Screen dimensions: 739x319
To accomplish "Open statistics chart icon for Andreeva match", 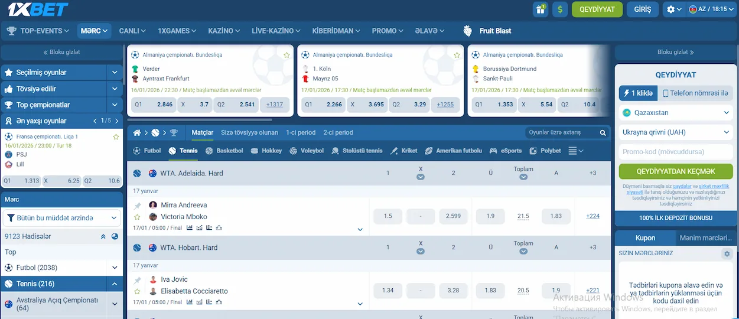I will (190, 228).
